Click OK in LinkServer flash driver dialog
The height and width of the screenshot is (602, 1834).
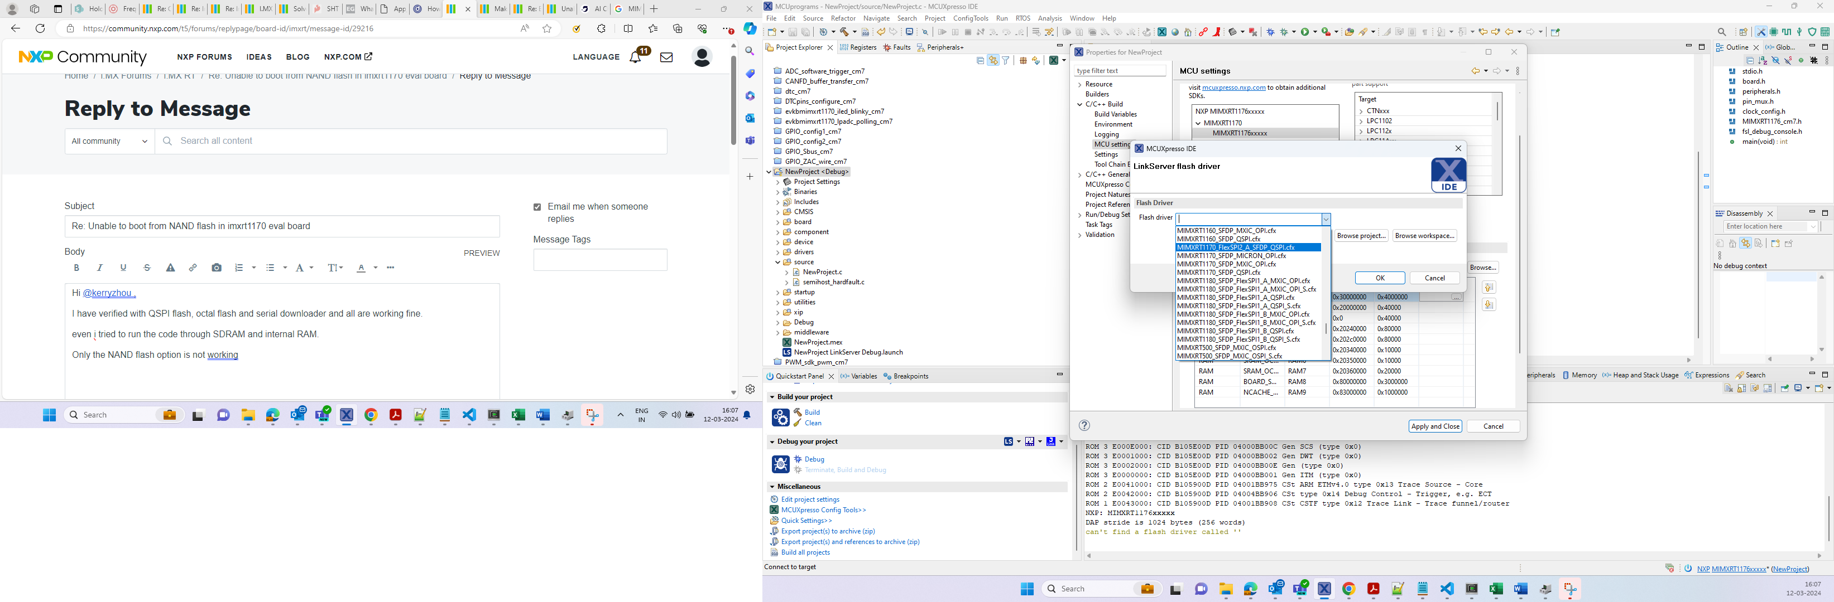pyautogui.click(x=1380, y=278)
